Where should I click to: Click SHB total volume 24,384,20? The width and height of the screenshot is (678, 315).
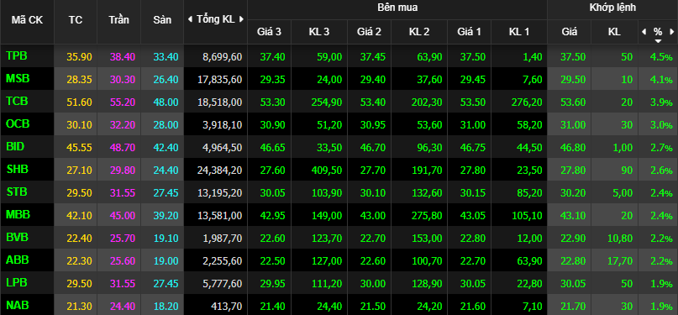(x=220, y=171)
